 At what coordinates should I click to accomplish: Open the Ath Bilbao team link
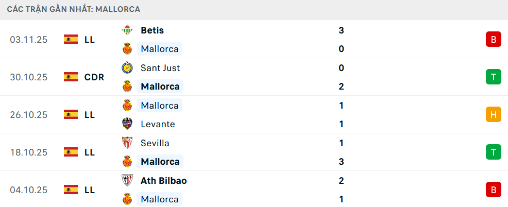[x=163, y=181]
